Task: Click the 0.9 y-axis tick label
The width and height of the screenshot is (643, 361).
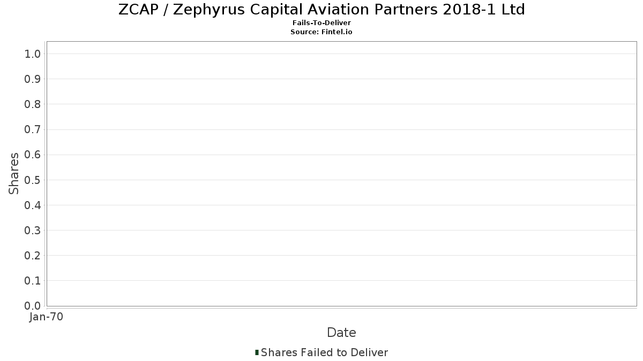Action: pos(33,79)
